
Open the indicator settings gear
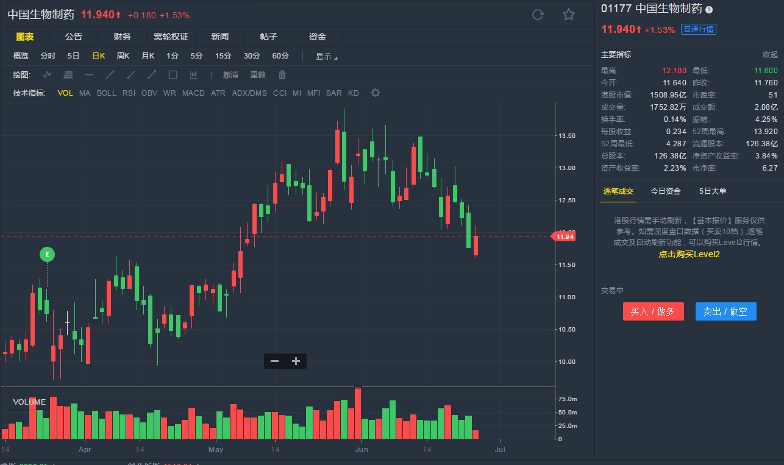coord(376,93)
